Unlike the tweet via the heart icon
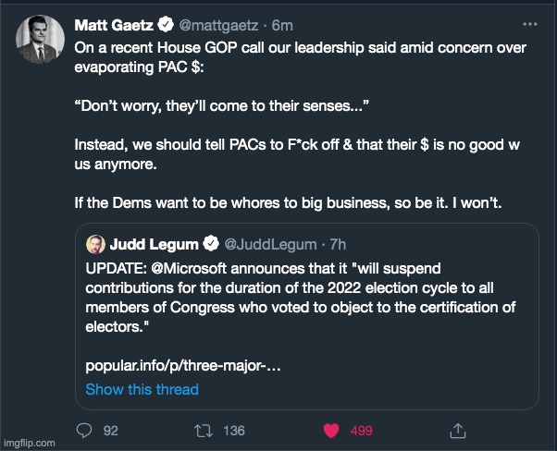 [x=329, y=430]
